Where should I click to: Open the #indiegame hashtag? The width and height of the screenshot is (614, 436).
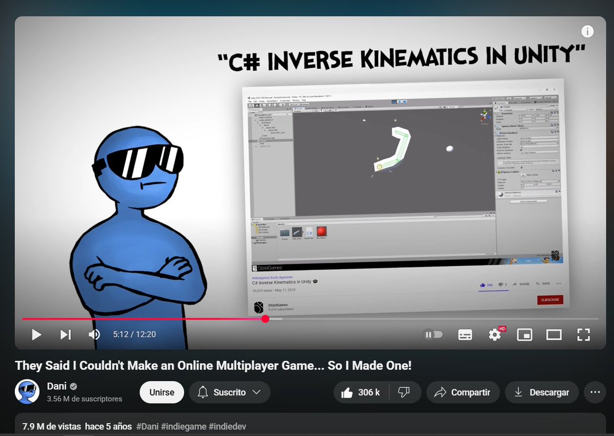[184, 426]
